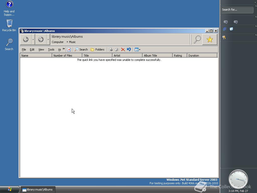Viewport: 257px width, 193px height.
Task: Click the light blue sidebar quick launch icon
Action: click(x=231, y=29)
